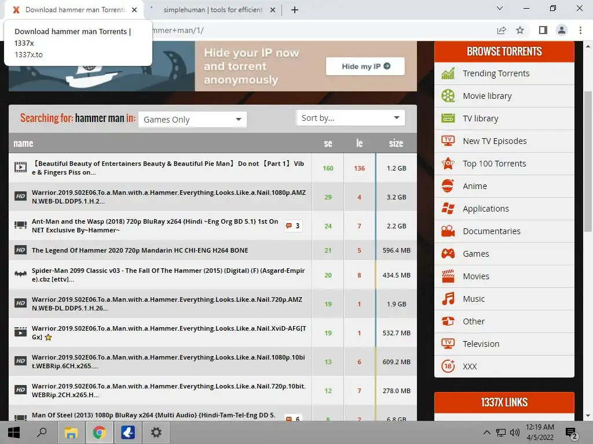Click the Other box icon

448,321
